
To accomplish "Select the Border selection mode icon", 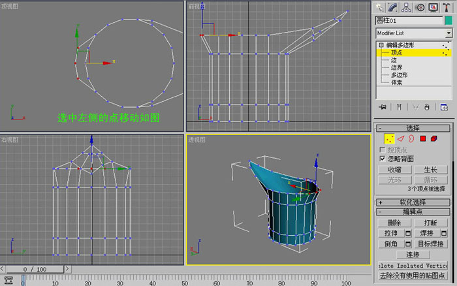I will [411, 139].
